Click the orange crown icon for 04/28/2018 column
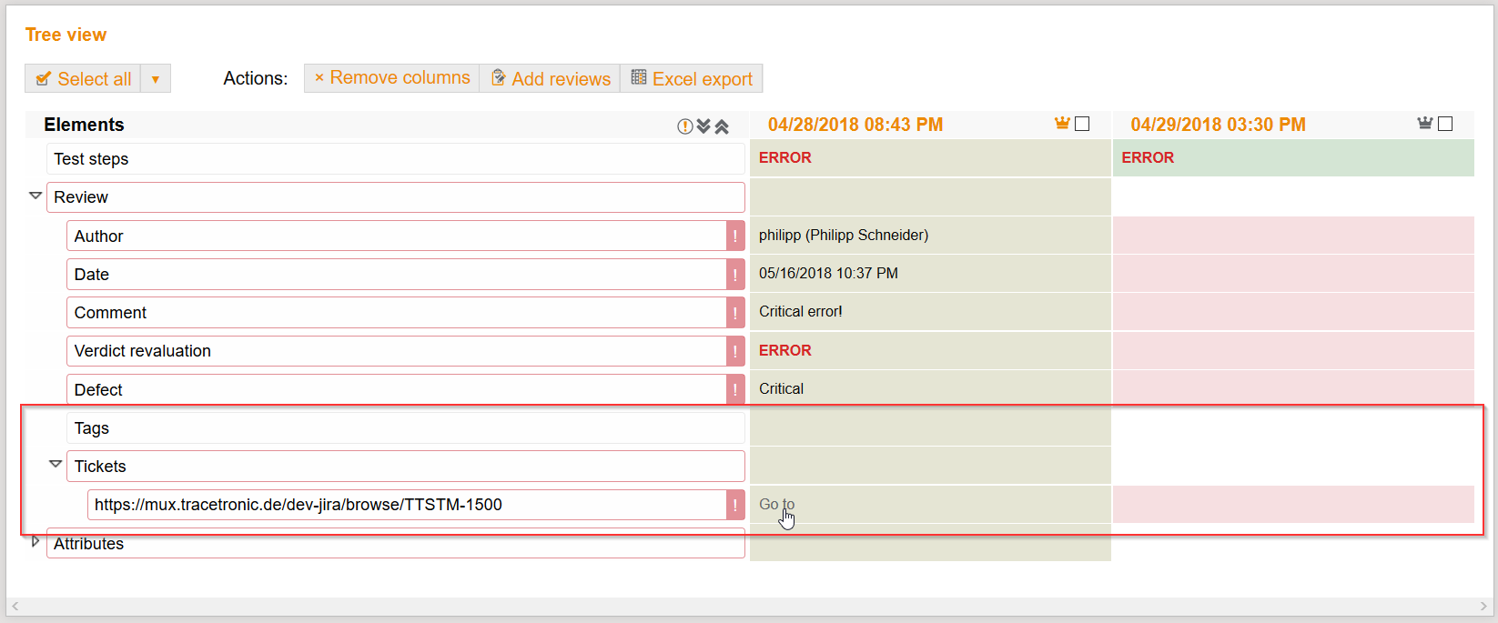 1062,123
